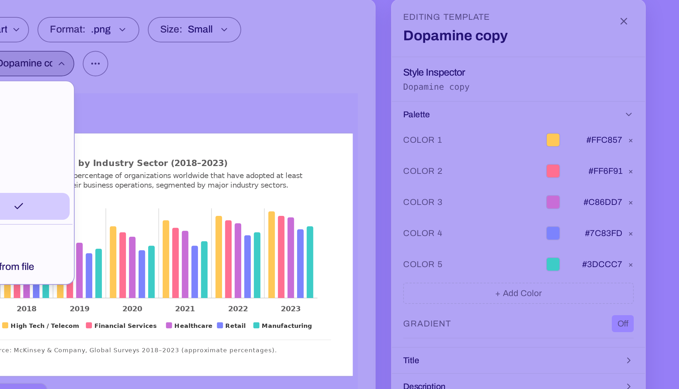Click the High Tech / Telecom legend entry
The image size is (679, 389).
(40, 326)
